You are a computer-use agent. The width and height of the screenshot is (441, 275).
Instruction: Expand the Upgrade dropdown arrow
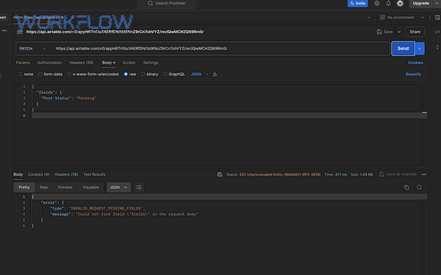pos(437,3)
